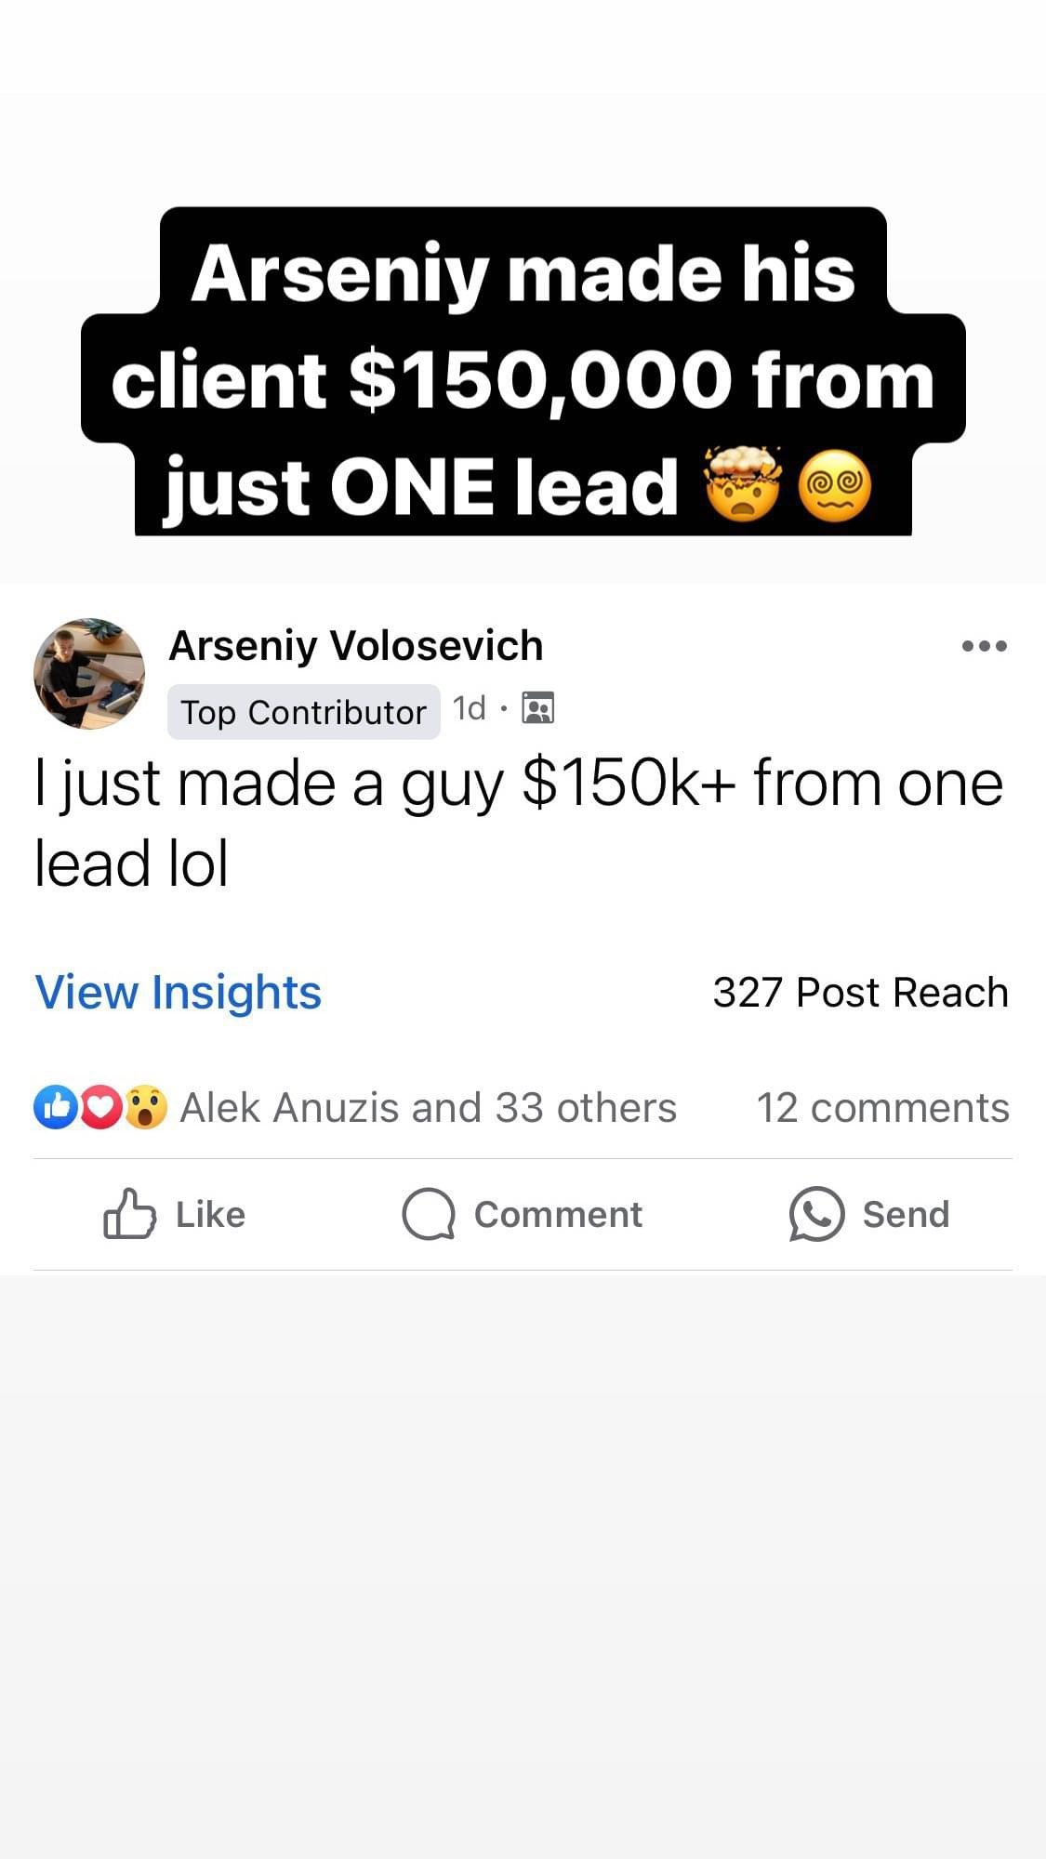Tap Arseniy Volosevich's profile picture

click(x=89, y=673)
